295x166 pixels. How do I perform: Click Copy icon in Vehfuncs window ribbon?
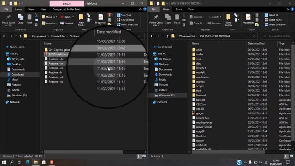[x=20, y=19]
